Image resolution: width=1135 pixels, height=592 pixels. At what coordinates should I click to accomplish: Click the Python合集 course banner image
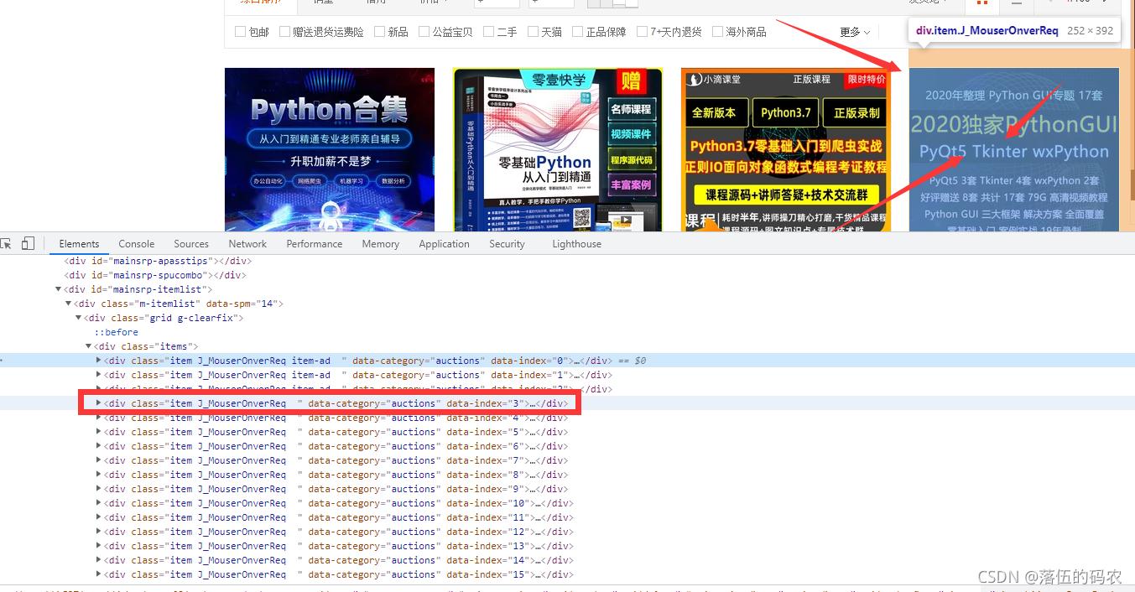(329, 147)
